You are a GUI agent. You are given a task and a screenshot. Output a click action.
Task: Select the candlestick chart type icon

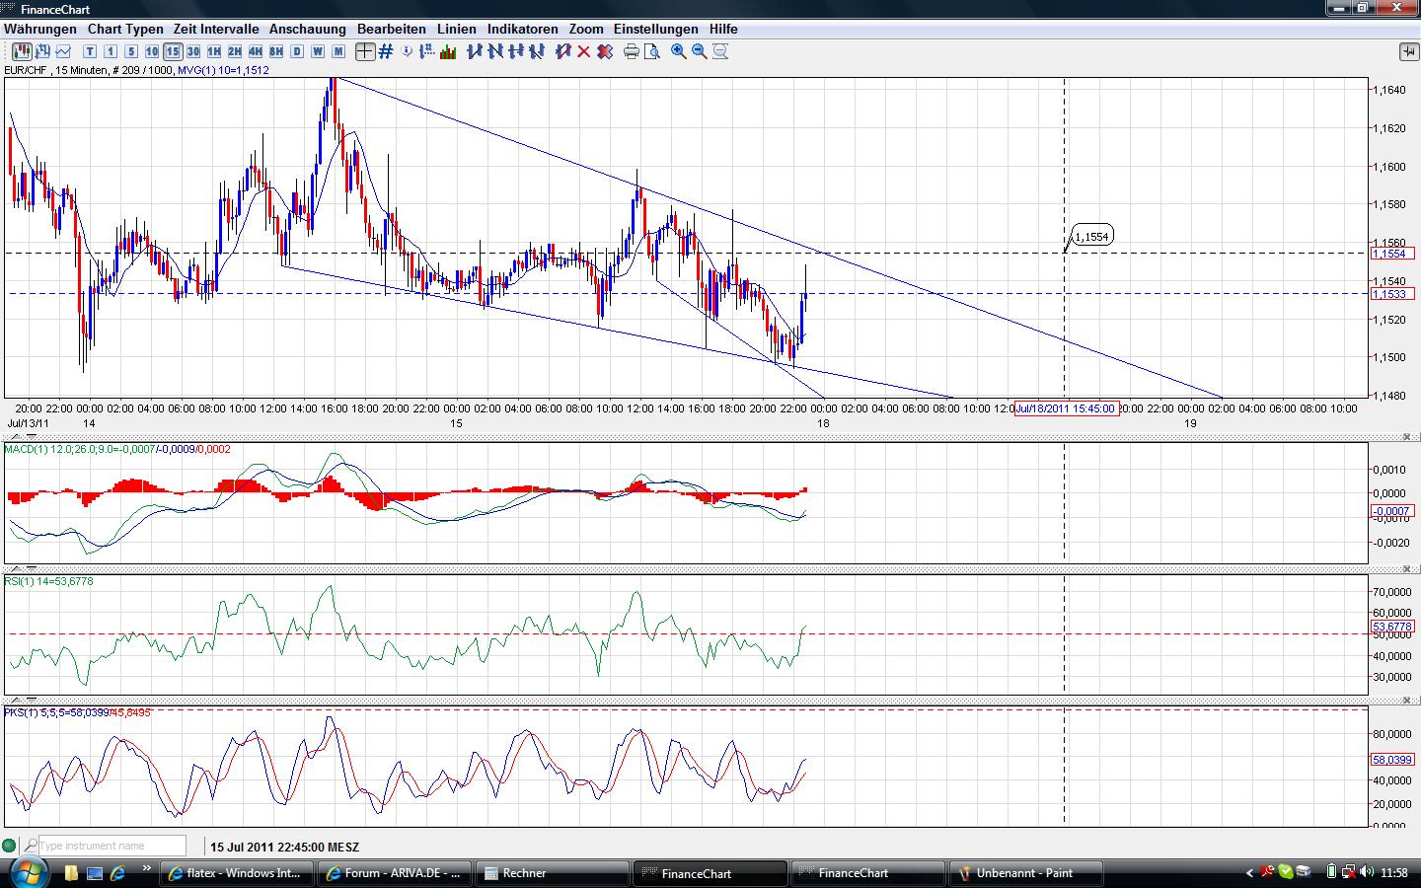[x=20, y=51]
